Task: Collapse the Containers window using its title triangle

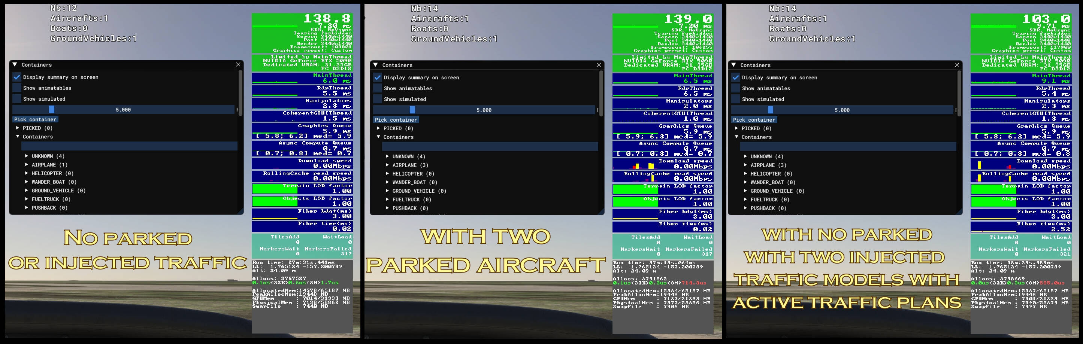Action: 15,65
